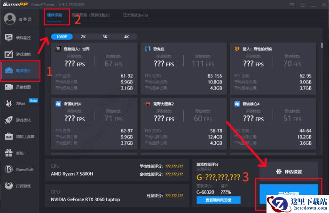The height and width of the screenshot is (213, 329).
Task: Click the 怪物猎人:世界 game icon
Action: click(x=58, y=49)
